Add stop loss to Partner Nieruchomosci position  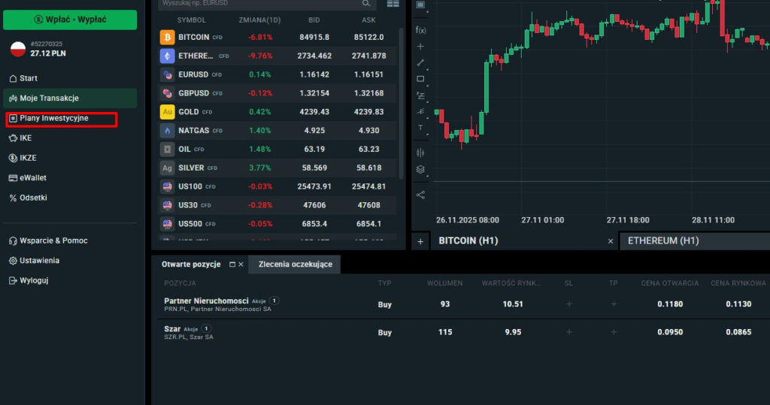click(x=568, y=304)
